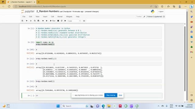This screenshot has width=195, height=109.
Task: Move selected cell down arrow
Action: tap(47, 21)
